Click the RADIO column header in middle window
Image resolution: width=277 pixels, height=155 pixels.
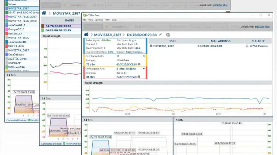pos(69,20)
